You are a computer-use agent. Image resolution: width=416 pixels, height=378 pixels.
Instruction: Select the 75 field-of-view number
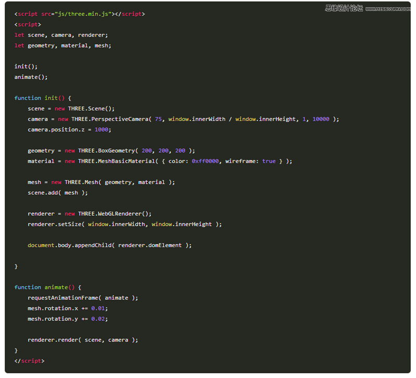tap(158, 119)
